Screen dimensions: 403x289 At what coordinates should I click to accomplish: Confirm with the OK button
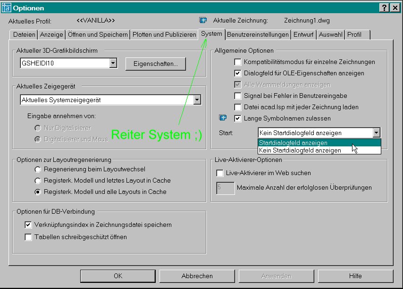tap(118, 276)
